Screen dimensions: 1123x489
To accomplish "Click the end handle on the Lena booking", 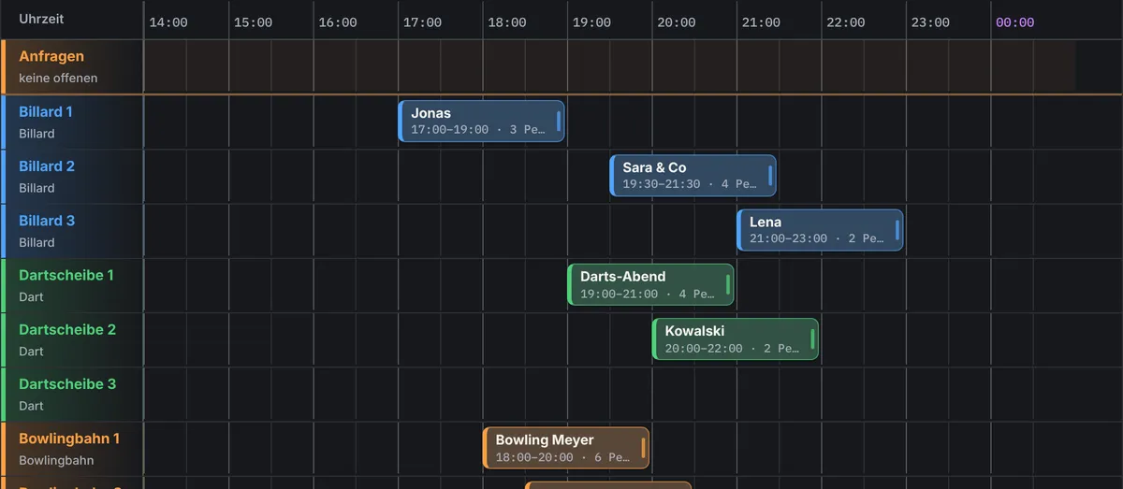I will pyautogui.click(x=897, y=229).
